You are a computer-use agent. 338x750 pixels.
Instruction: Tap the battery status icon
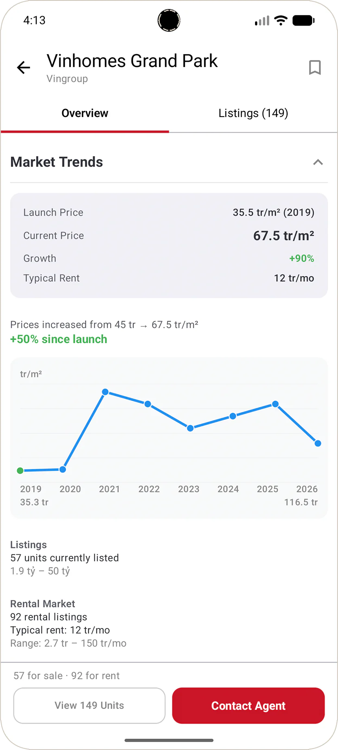303,20
